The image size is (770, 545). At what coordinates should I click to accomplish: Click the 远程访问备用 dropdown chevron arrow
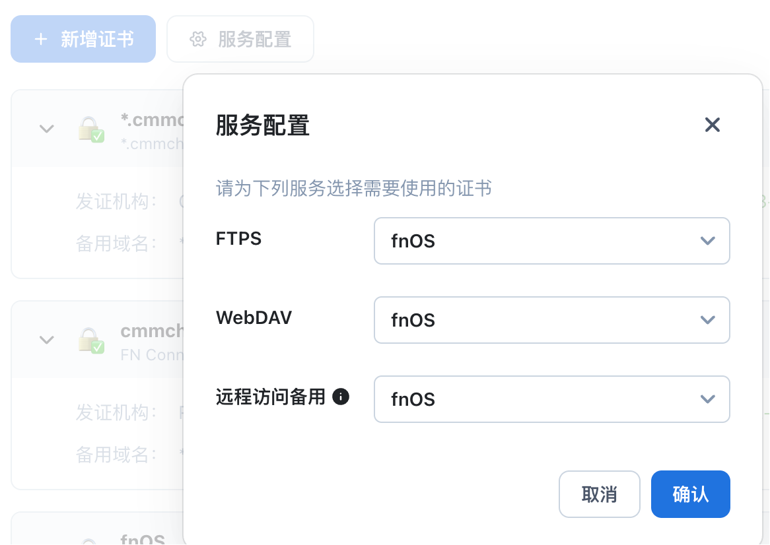click(x=707, y=399)
